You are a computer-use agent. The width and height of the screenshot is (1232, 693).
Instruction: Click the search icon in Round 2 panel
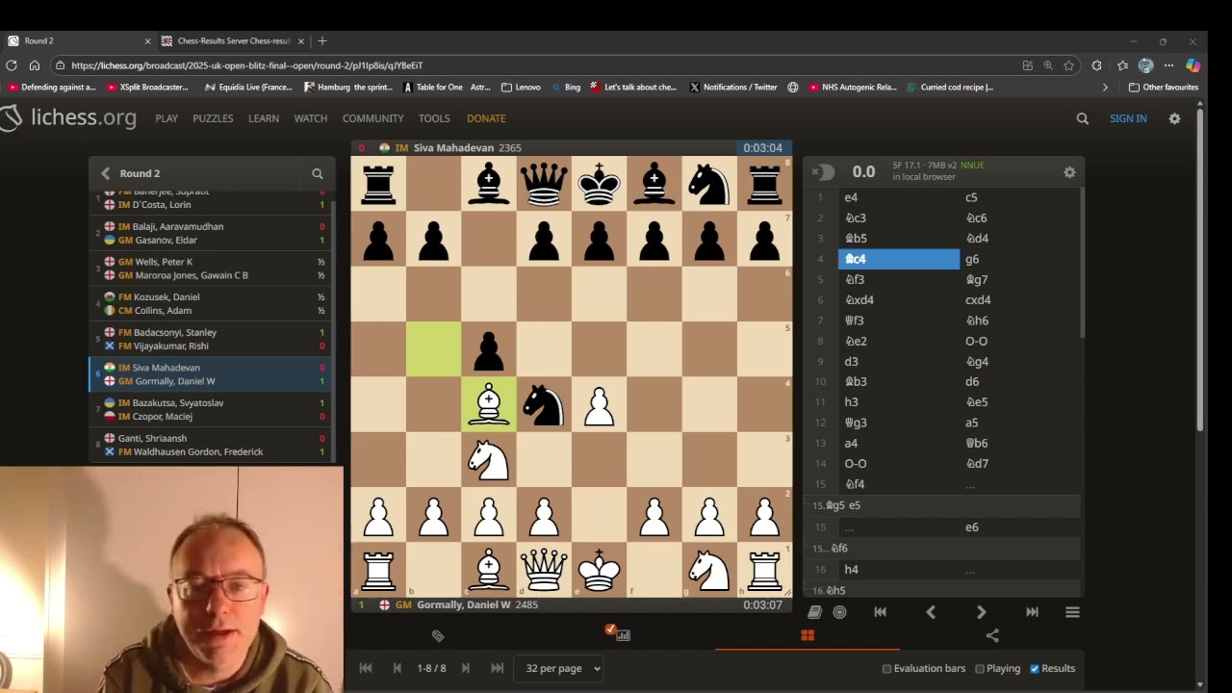pos(317,173)
